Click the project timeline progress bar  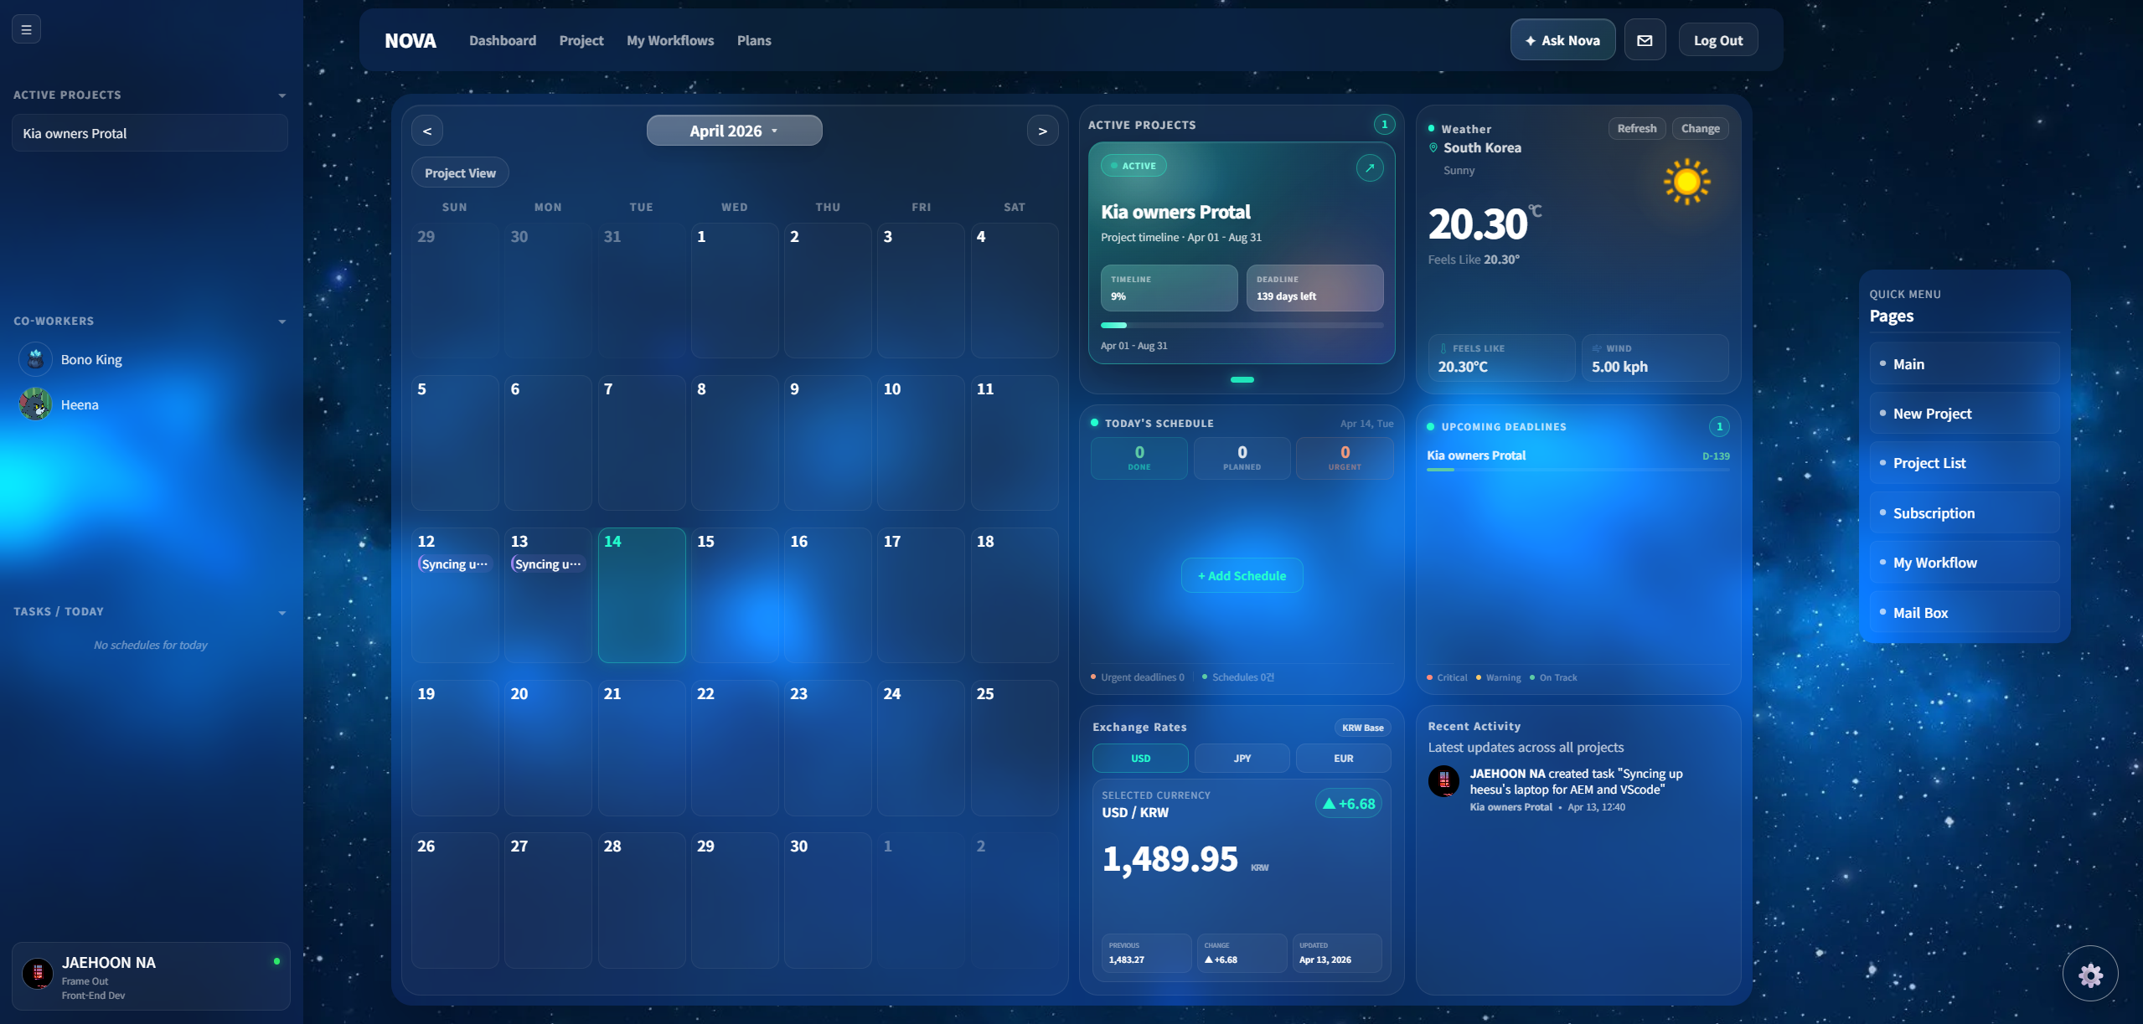[1242, 325]
